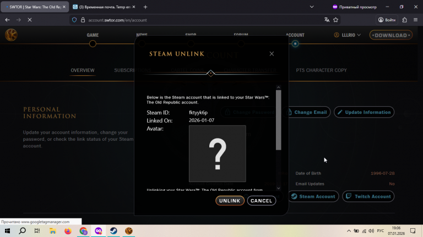Open the extensions icon
The image size is (423, 237).
404,20
